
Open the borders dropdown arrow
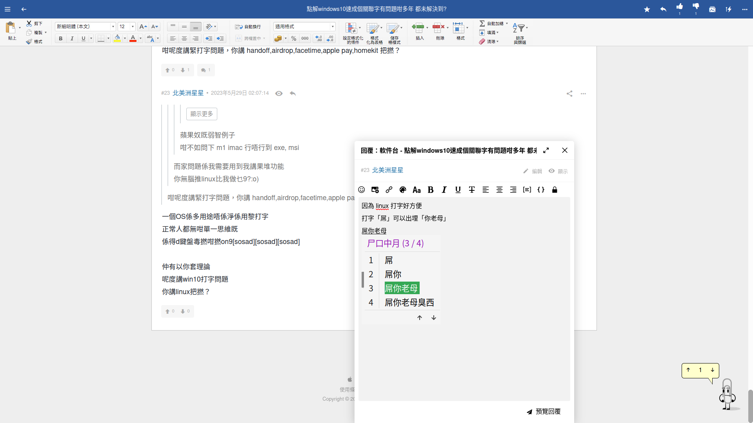point(108,38)
